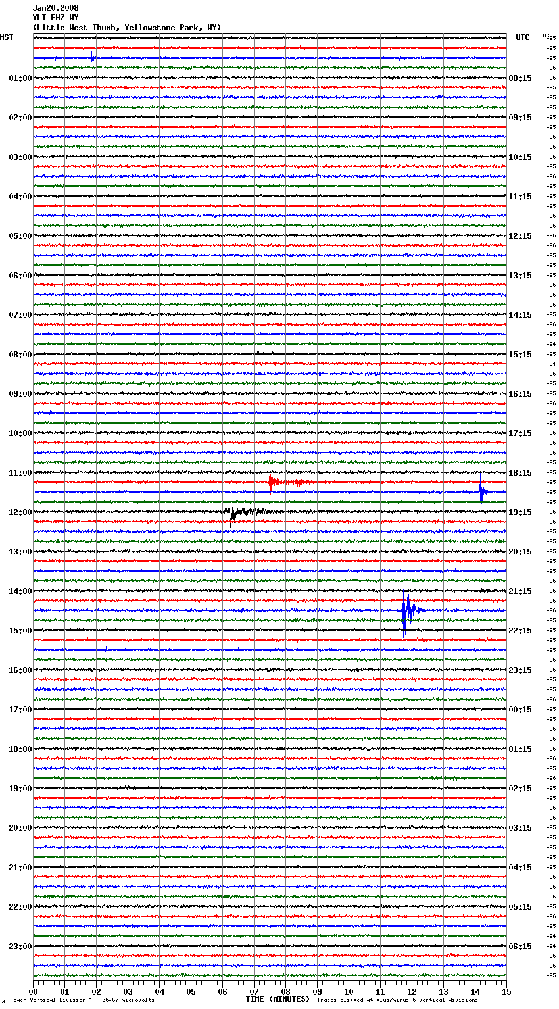This screenshot has width=559, height=1009.
Task: Click the 21:15 UTC time label
Action: click(x=520, y=591)
